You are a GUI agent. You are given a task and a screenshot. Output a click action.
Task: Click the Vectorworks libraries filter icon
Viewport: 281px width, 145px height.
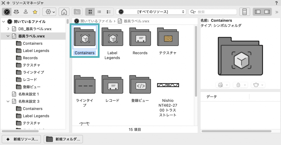click(x=7, y=12)
